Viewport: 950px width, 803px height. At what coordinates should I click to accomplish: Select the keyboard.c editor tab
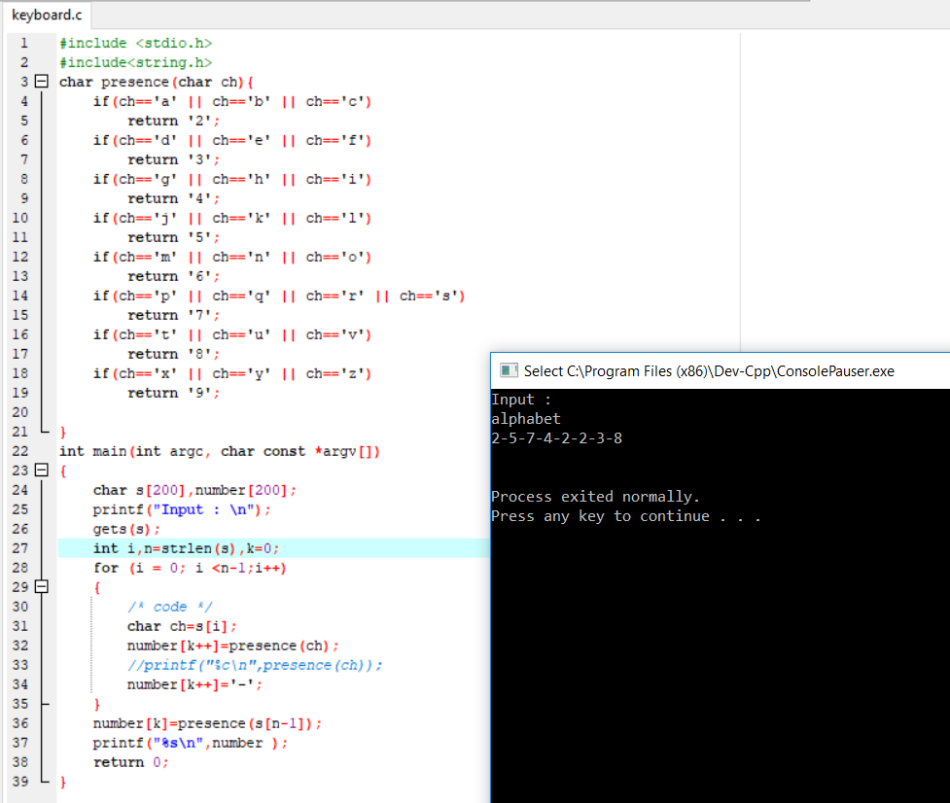pos(47,15)
